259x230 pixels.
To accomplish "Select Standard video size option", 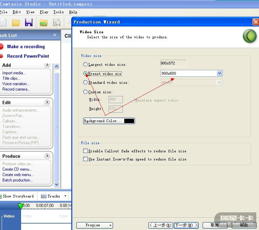I will click(x=85, y=82).
